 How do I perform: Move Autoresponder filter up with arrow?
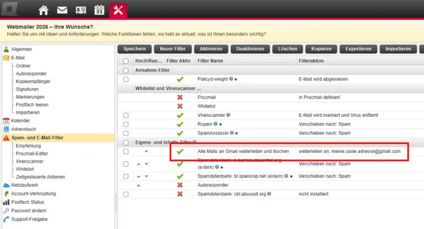139,186
